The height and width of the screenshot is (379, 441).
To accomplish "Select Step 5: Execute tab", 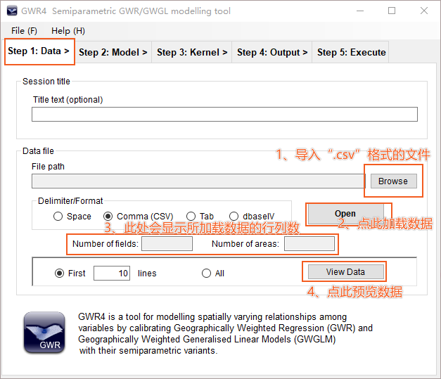I will pyautogui.click(x=351, y=52).
